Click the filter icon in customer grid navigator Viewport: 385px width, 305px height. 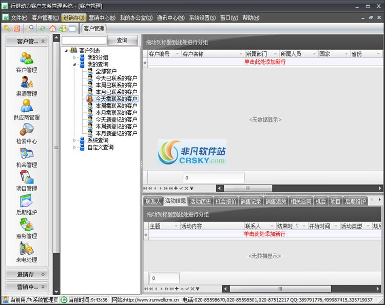pos(191,188)
